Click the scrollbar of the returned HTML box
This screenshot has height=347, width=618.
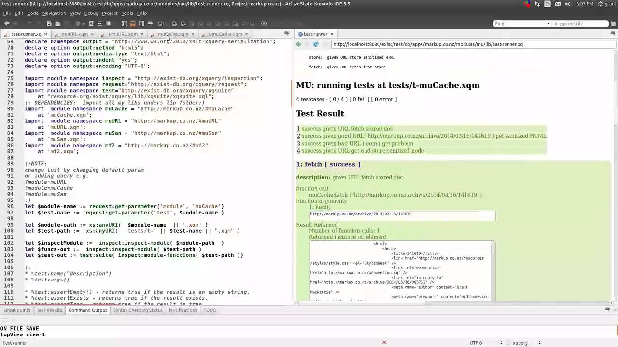tap(492, 271)
